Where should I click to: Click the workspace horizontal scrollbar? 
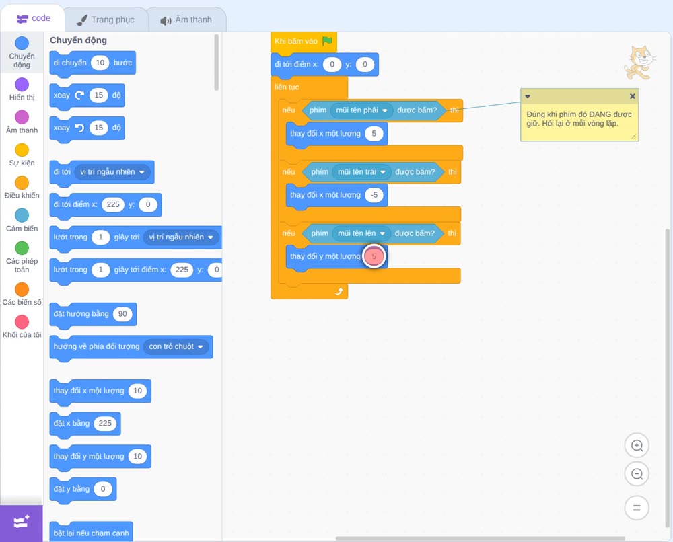481,538
